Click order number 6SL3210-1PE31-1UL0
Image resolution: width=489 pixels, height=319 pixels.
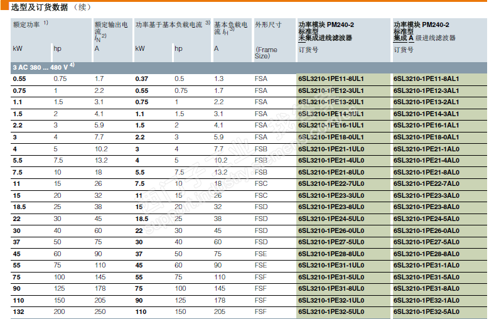coord(331,266)
